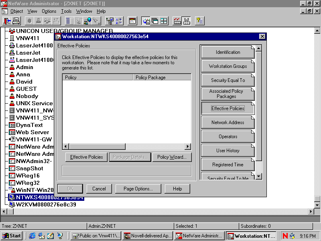Click the cascade windows toolbar icon
The height and width of the screenshot is (241, 321).
155,21
